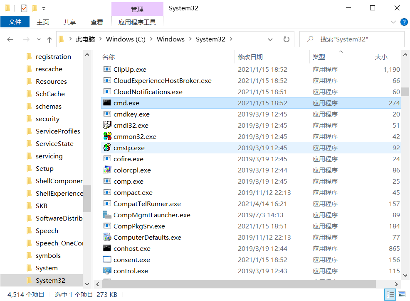The width and height of the screenshot is (410, 301).
Task: Click the ComputerDefaults.exe icon
Action: click(x=107, y=237)
